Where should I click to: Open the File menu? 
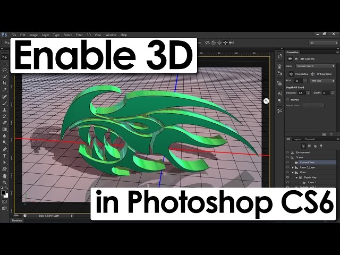pyautogui.click(x=14, y=35)
